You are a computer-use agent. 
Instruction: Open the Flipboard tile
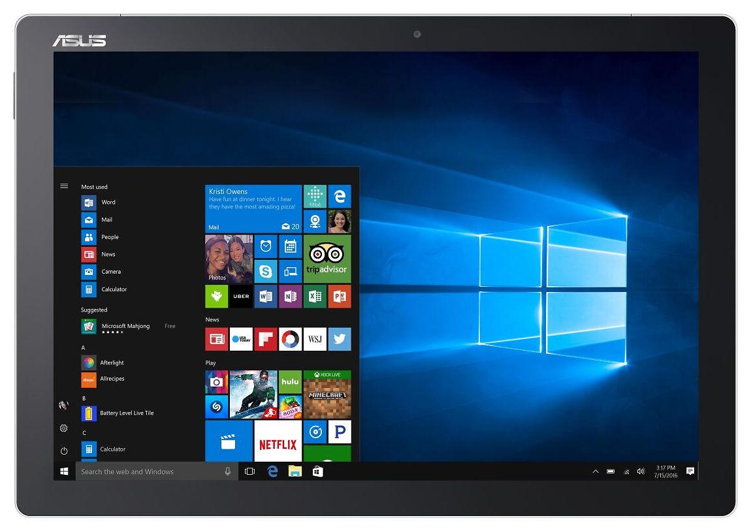(x=266, y=339)
